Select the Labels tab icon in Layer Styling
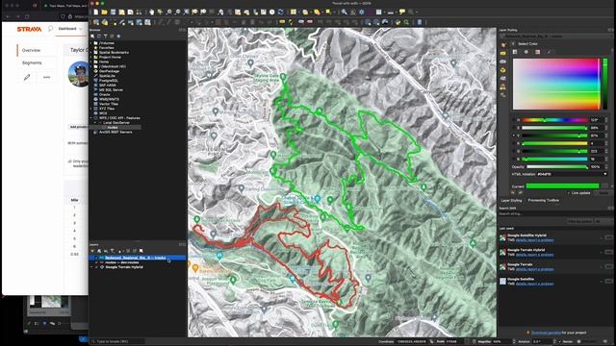This screenshot has width=616, height=346. tap(503, 53)
